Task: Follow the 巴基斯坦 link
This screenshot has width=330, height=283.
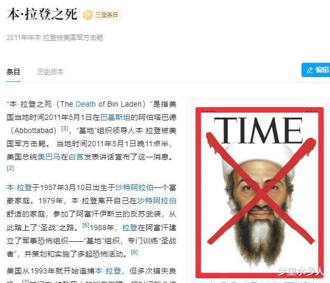Action: coord(115,117)
